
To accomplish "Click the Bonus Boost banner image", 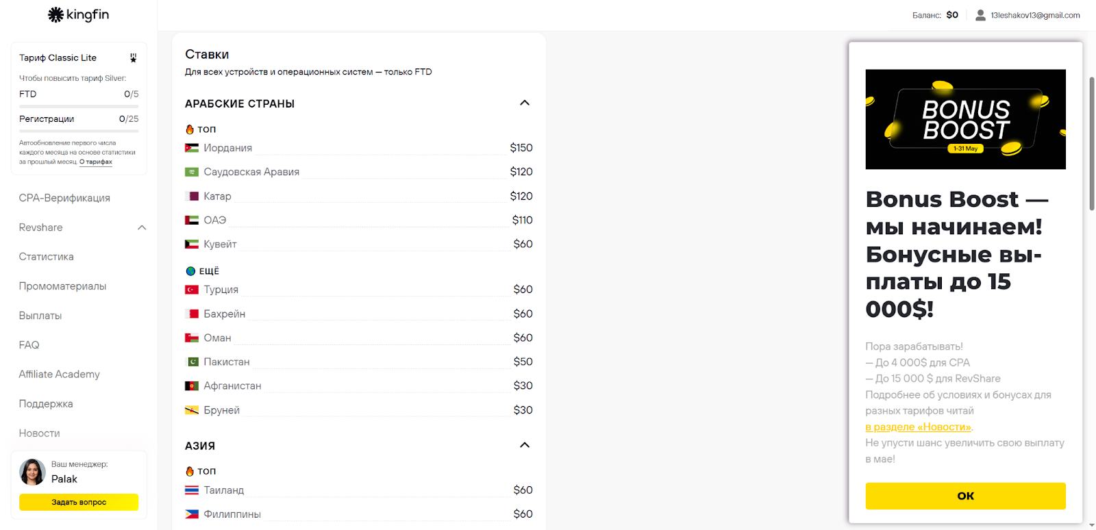I will point(965,119).
